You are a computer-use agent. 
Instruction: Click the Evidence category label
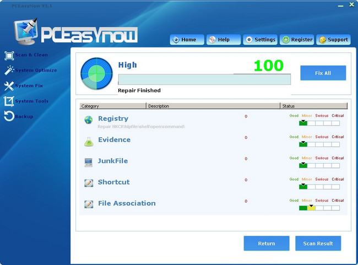[115, 139]
